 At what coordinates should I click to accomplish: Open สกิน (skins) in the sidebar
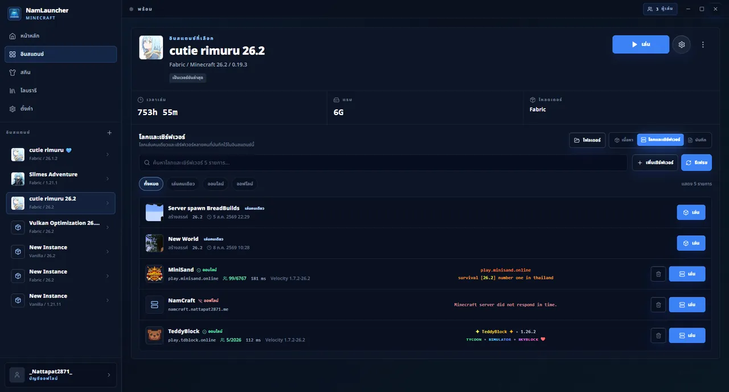pos(61,72)
